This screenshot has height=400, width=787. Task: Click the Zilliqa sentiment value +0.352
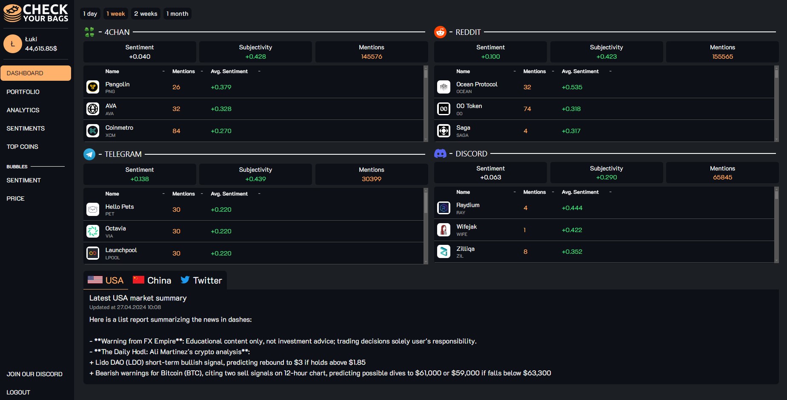click(x=572, y=252)
